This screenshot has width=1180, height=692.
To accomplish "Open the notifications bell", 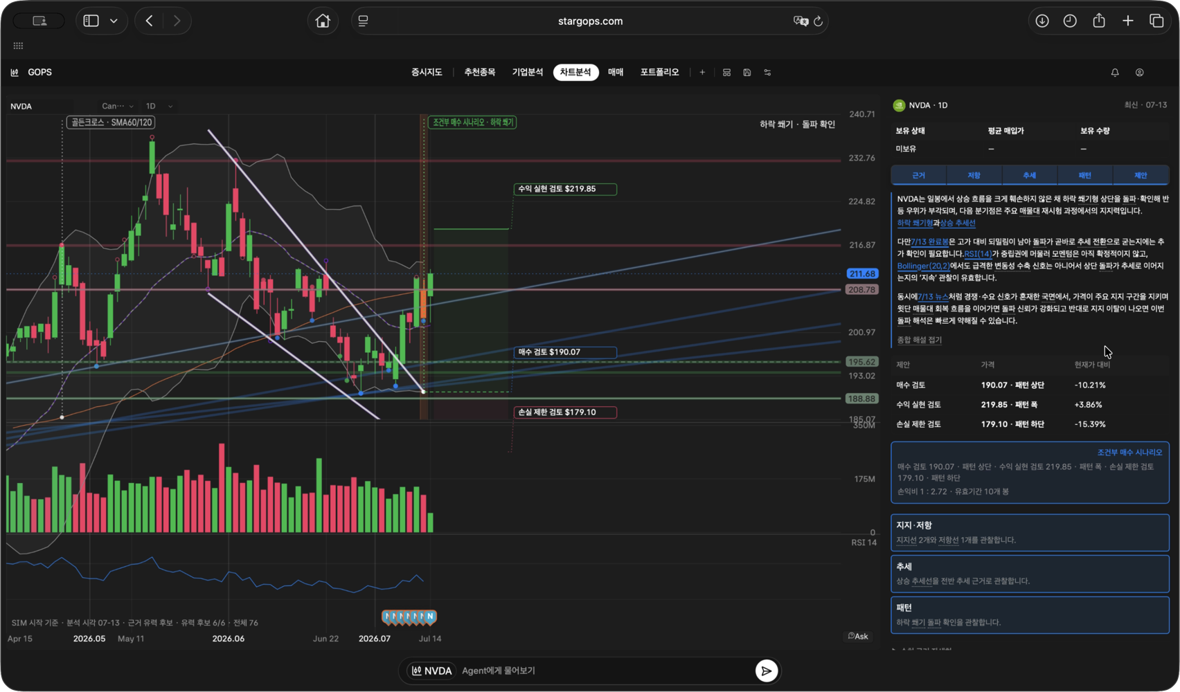I will point(1115,72).
